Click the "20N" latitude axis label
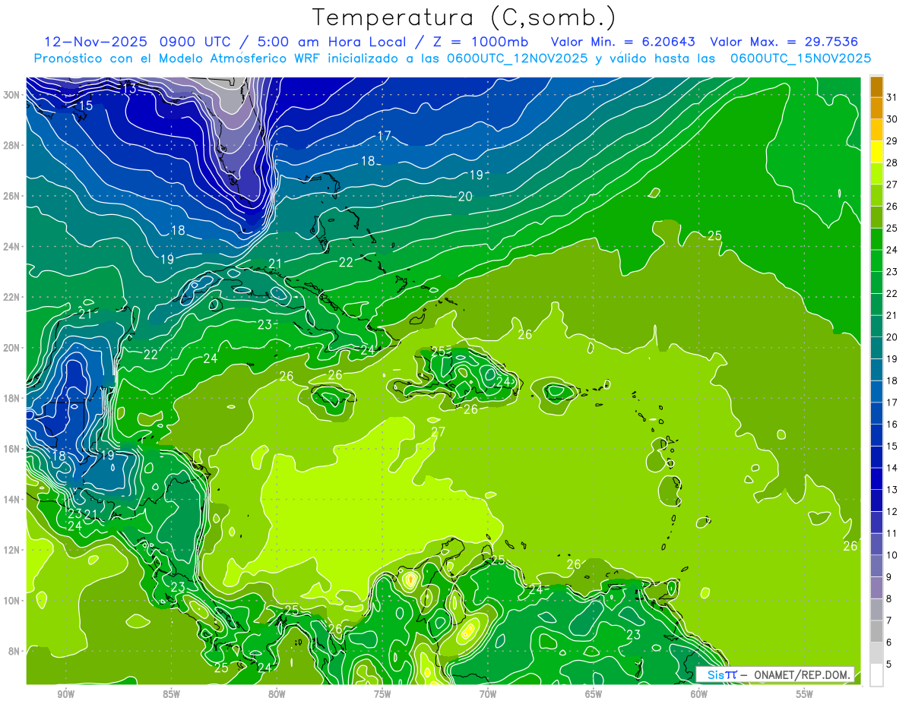912x704 pixels. point(11,348)
